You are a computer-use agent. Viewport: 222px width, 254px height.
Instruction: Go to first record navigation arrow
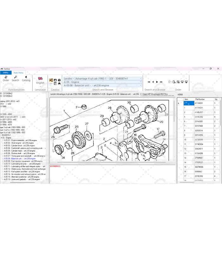(149, 82)
